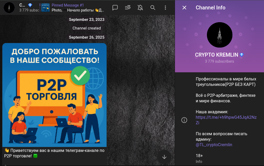Show the pinned messages list icon

coord(128,8)
